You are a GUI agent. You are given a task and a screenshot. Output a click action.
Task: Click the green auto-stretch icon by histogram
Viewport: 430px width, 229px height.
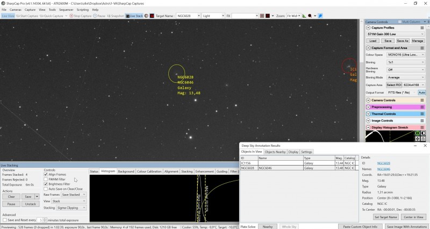418,133
